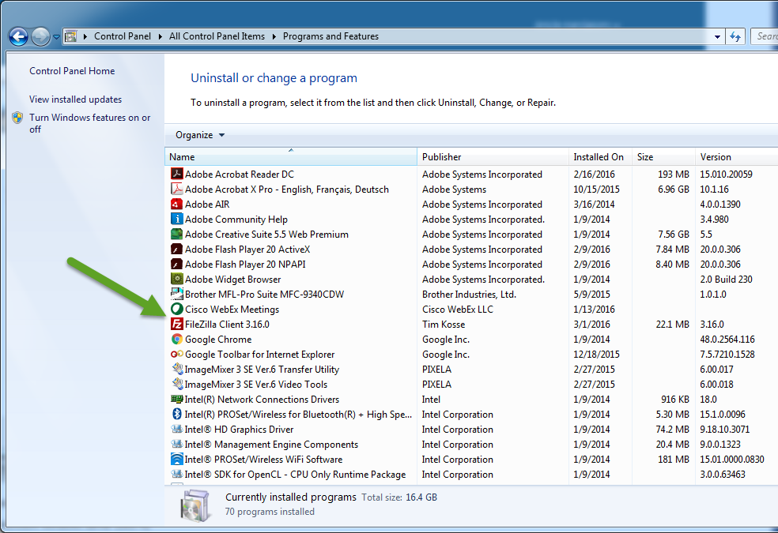Expand the arrow after Control Panel breadcrumb
Screen dimensions: 778x533
click(x=160, y=36)
